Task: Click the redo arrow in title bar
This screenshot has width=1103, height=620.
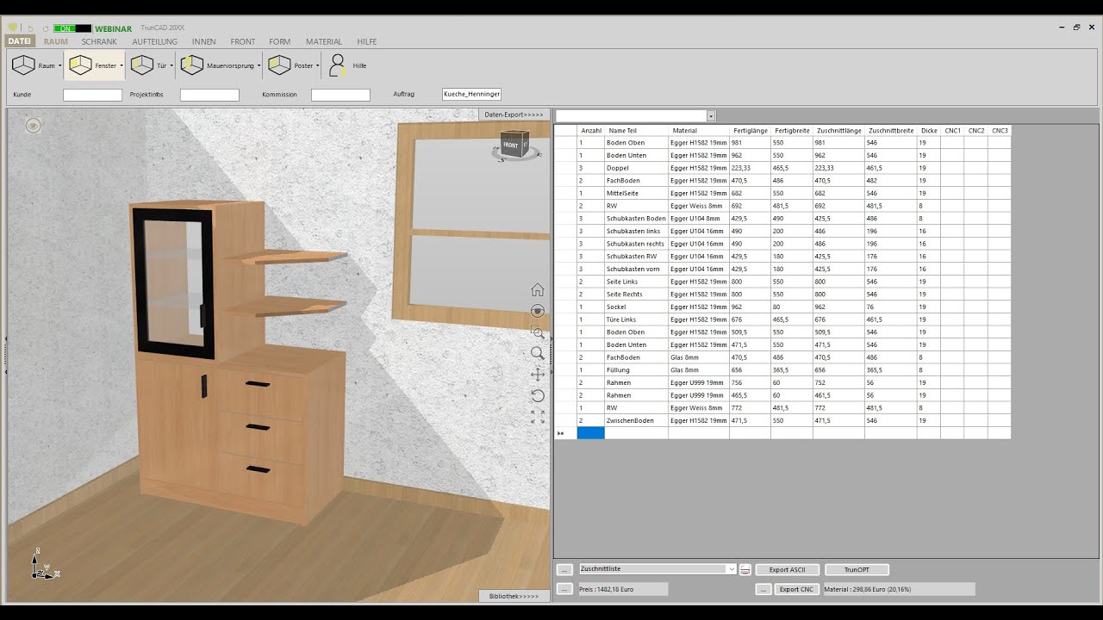Action: pyautogui.click(x=45, y=28)
